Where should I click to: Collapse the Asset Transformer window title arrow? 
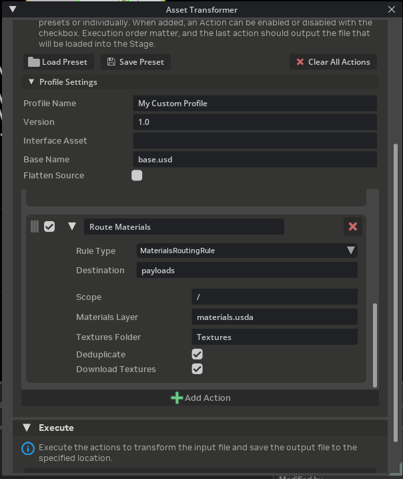coord(12,9)
